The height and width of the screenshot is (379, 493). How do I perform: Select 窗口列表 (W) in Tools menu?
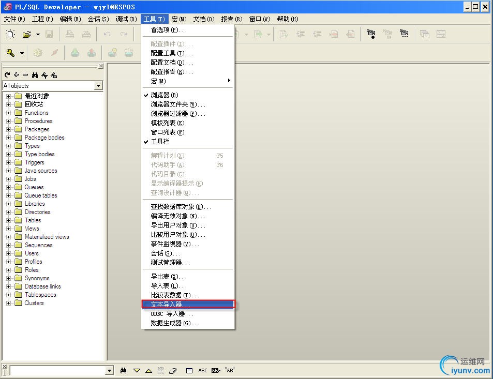tap(188, 132)
